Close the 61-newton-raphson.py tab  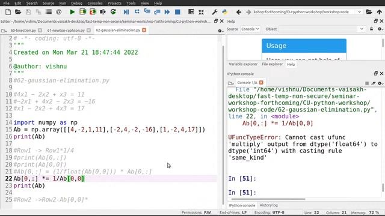pyautogui.click(x=88, y=30)
